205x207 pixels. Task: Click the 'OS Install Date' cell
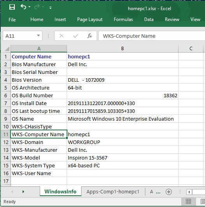[x=39, y=103]
